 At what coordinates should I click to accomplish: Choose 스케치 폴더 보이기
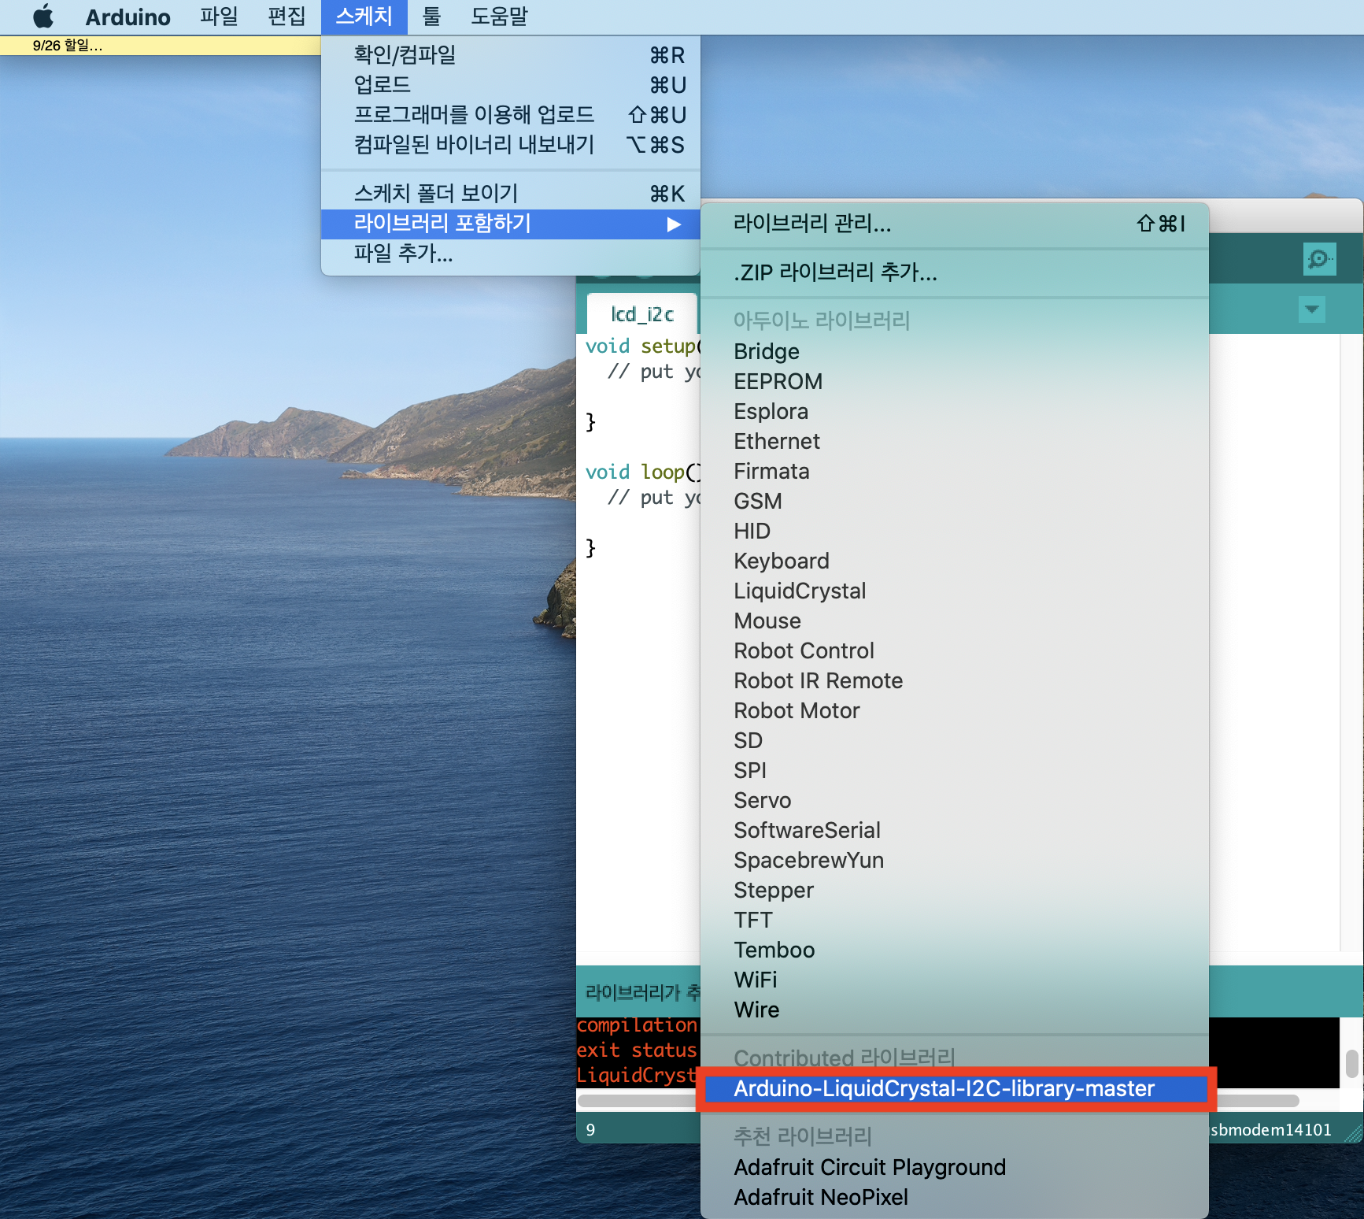click(510, 194)
